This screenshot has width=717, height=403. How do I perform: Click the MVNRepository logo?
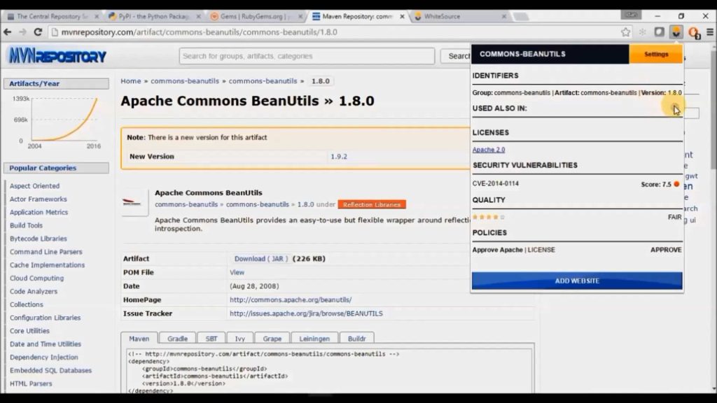(x=57, y=56)
